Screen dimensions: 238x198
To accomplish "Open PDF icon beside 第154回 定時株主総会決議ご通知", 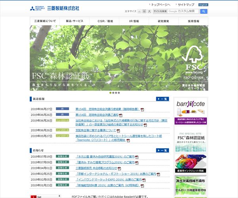I will point(121,115).
